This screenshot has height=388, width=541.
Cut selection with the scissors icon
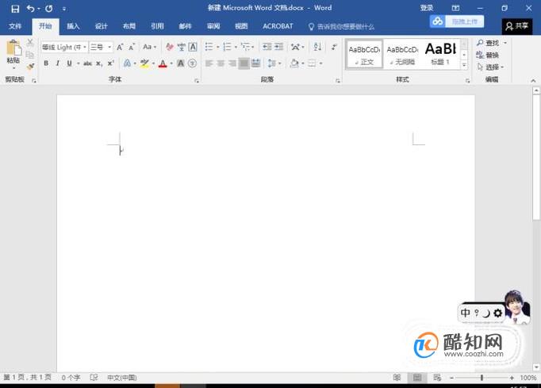(30, 42)
